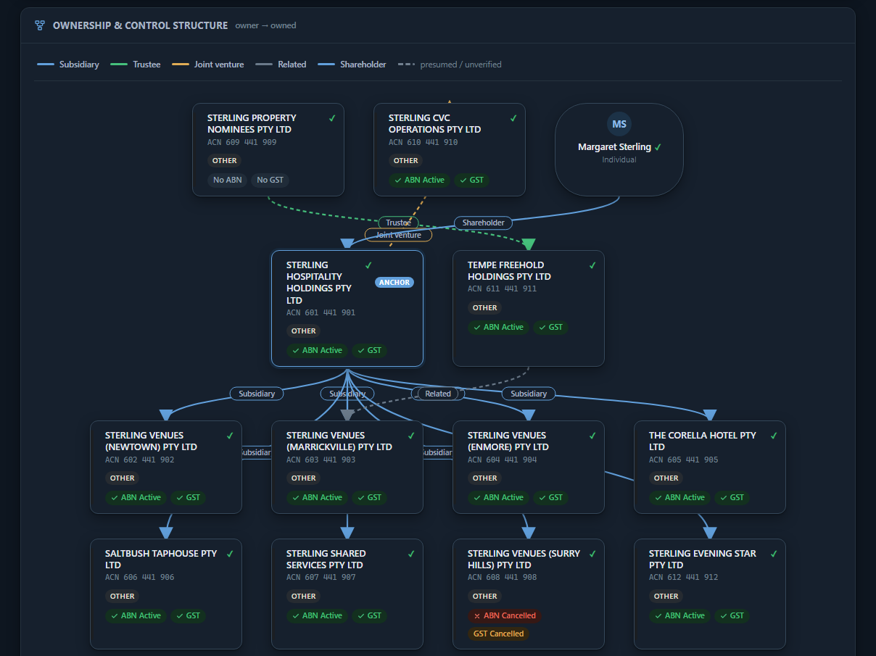Click ABN Active badge on Sterling Venues (Enmore)

click(x=499, y=497)
